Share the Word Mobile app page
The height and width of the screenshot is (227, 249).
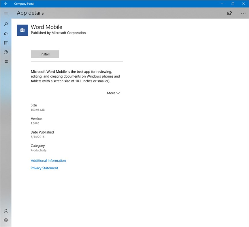pyautogui.click(x=229, y=13)
